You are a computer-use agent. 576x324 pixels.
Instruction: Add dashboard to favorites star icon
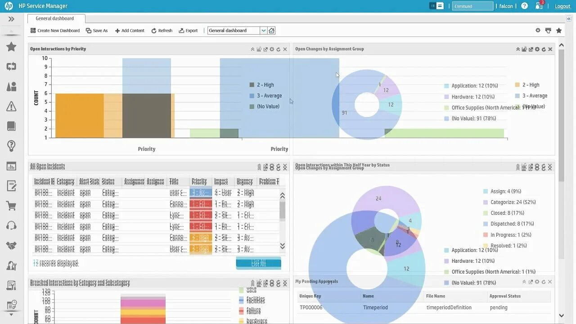(x=558, y=30)
